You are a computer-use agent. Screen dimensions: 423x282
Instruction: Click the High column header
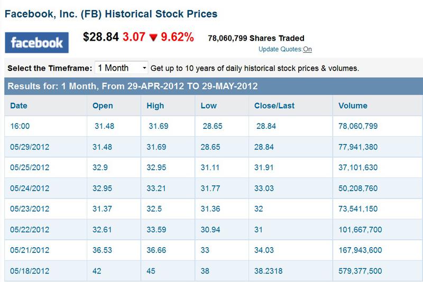[x=155, y=106]
